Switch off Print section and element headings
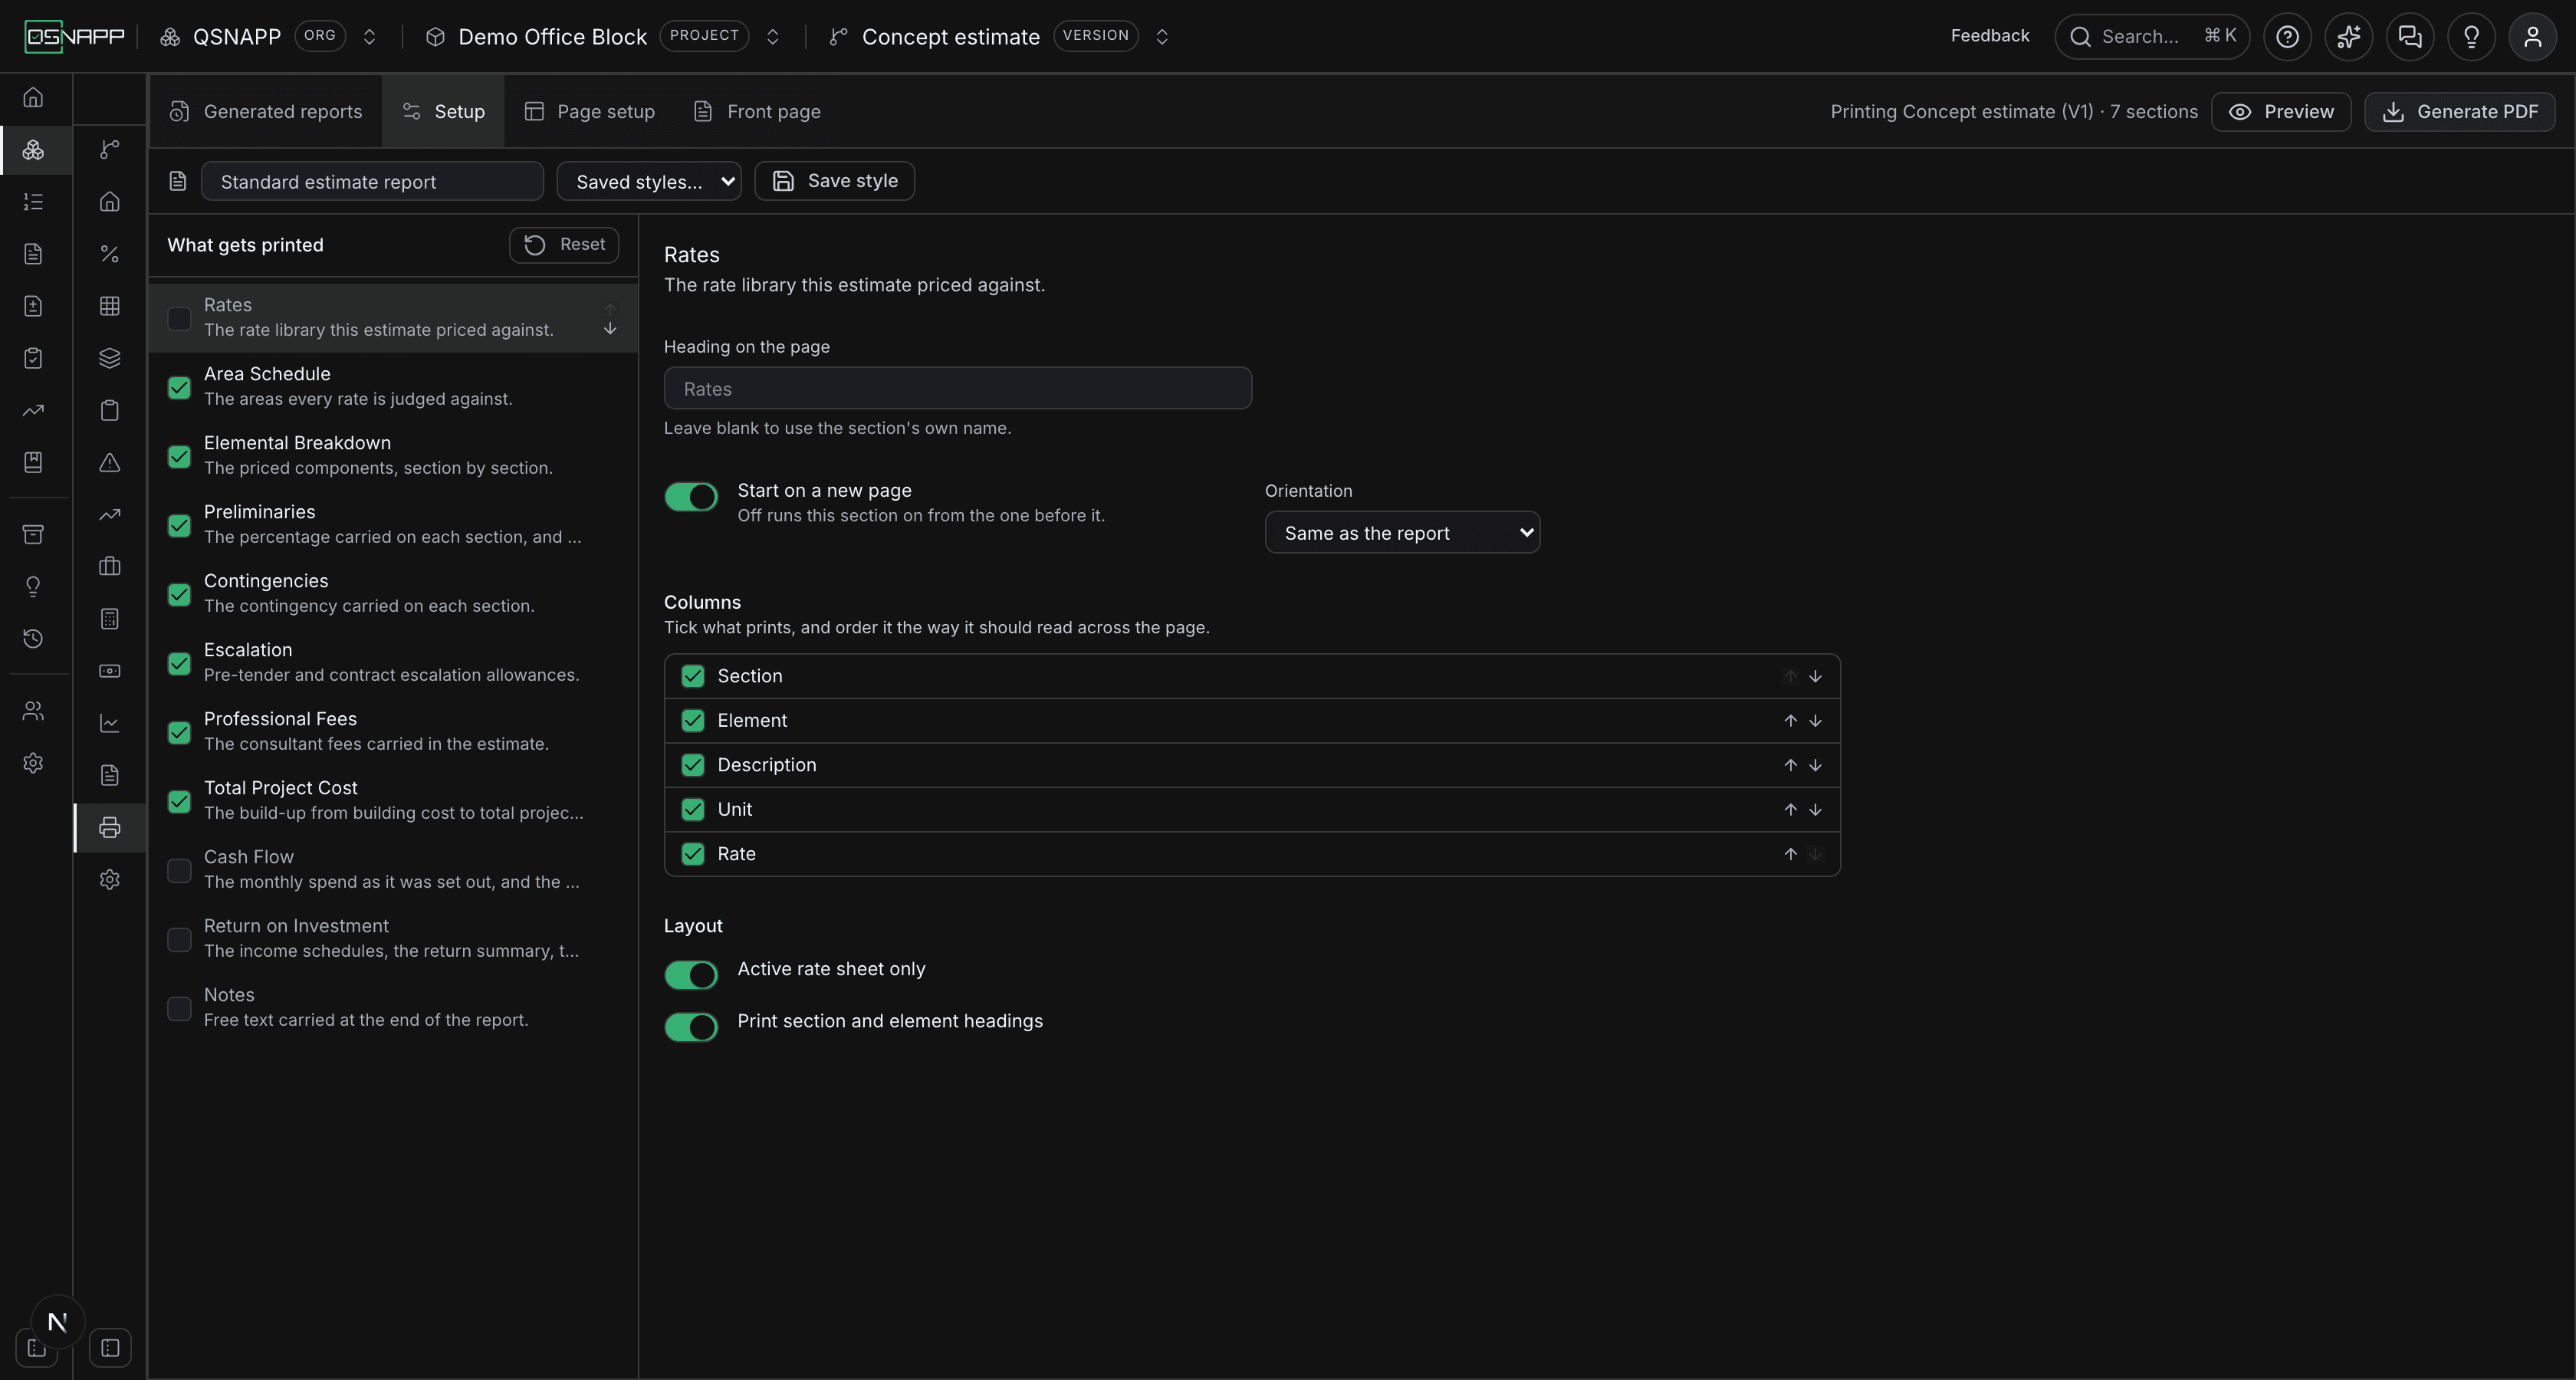Screen dimensions: 2576x1380 [691, 1027]
